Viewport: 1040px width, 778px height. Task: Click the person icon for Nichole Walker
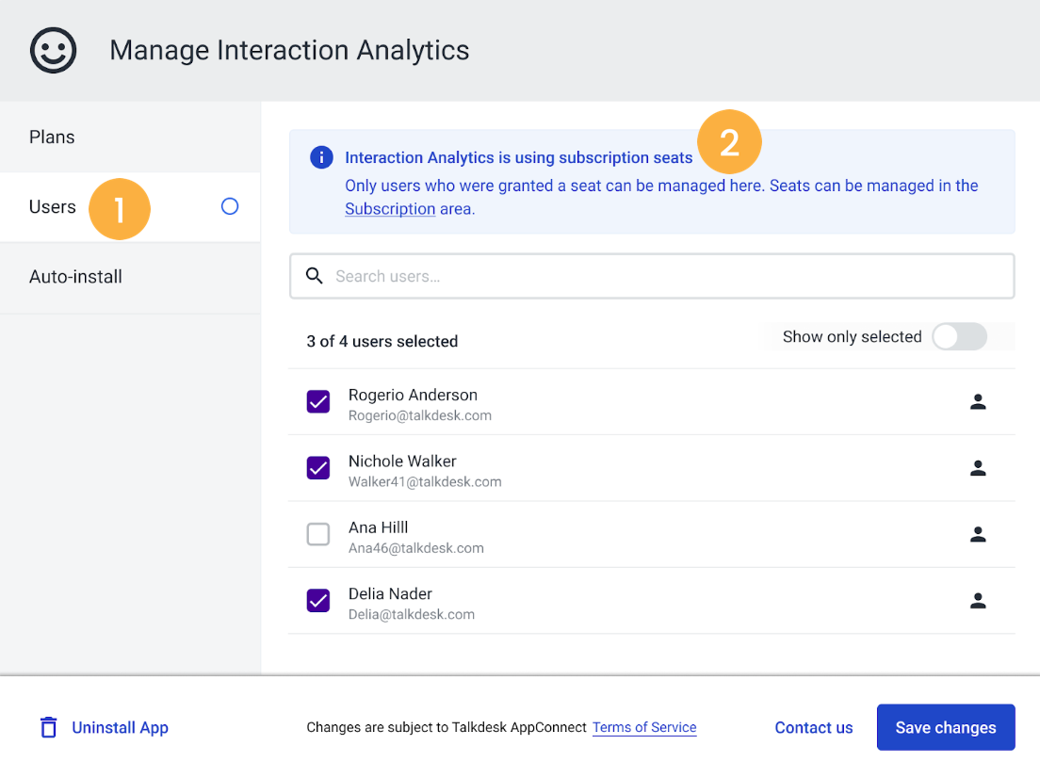tap(978, 468)
